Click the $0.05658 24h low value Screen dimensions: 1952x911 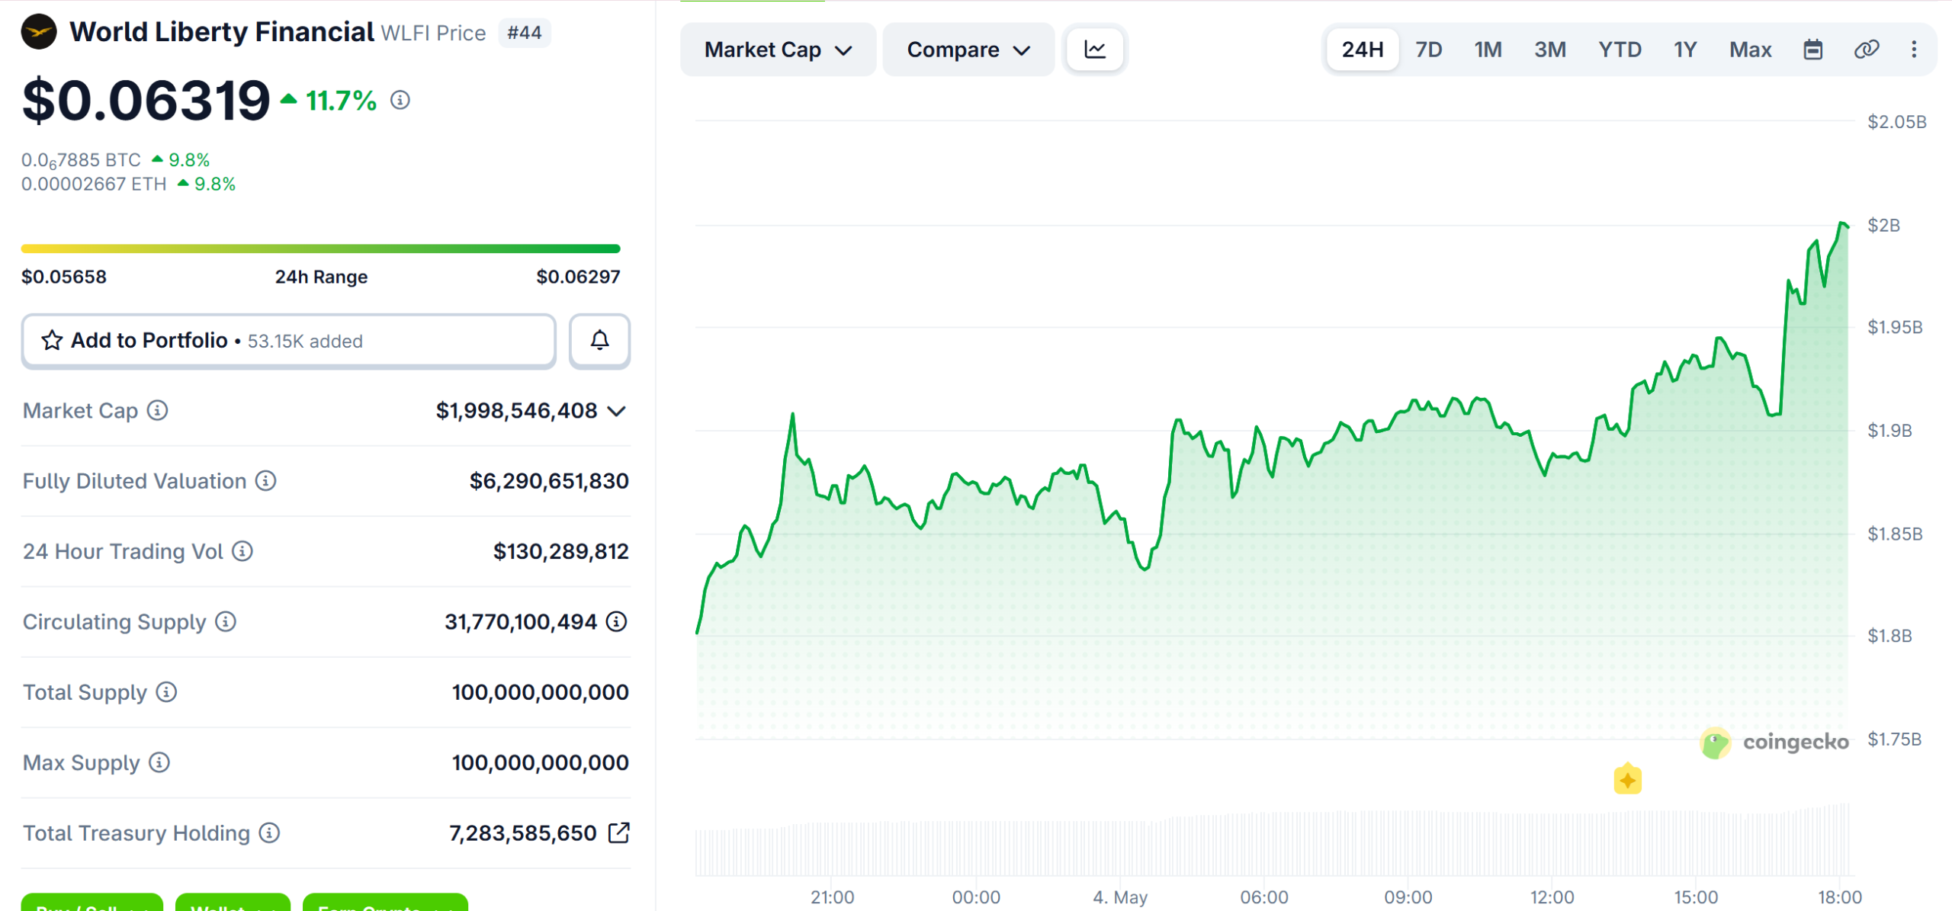[x=64, y=277]
